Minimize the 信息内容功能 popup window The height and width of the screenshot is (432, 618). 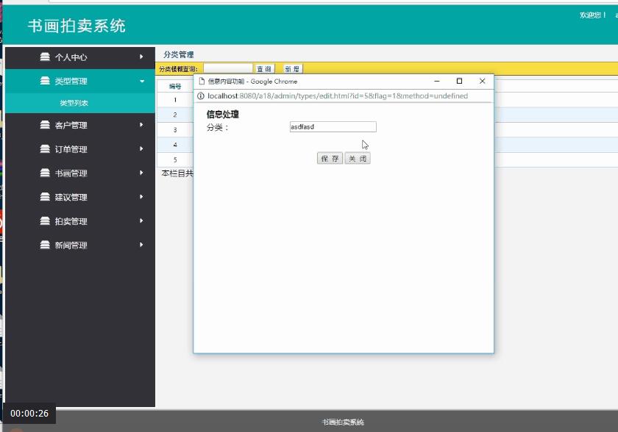pos(437,81)
